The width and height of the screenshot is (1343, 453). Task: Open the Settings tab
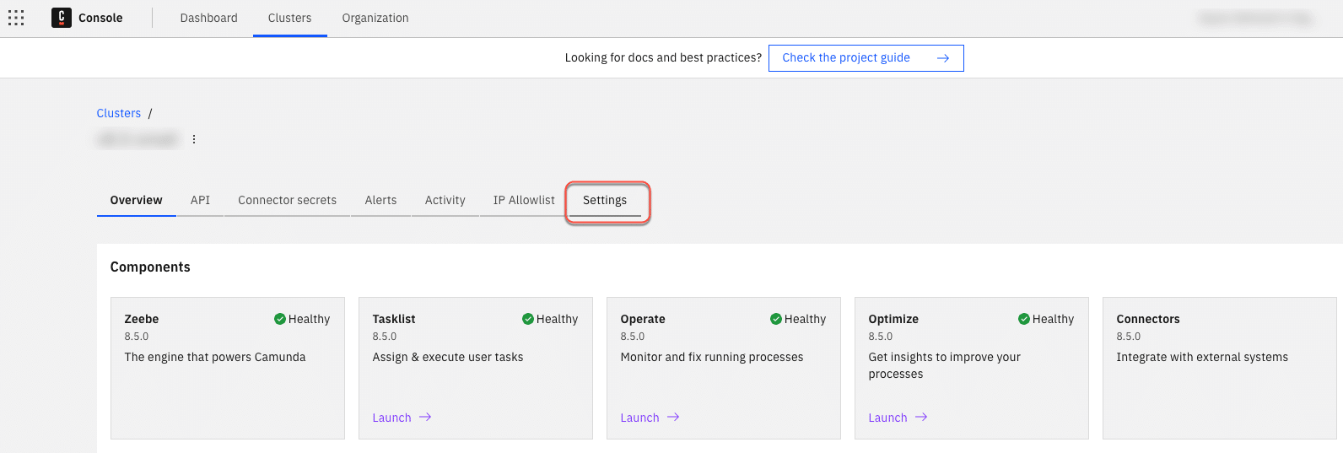605,201
